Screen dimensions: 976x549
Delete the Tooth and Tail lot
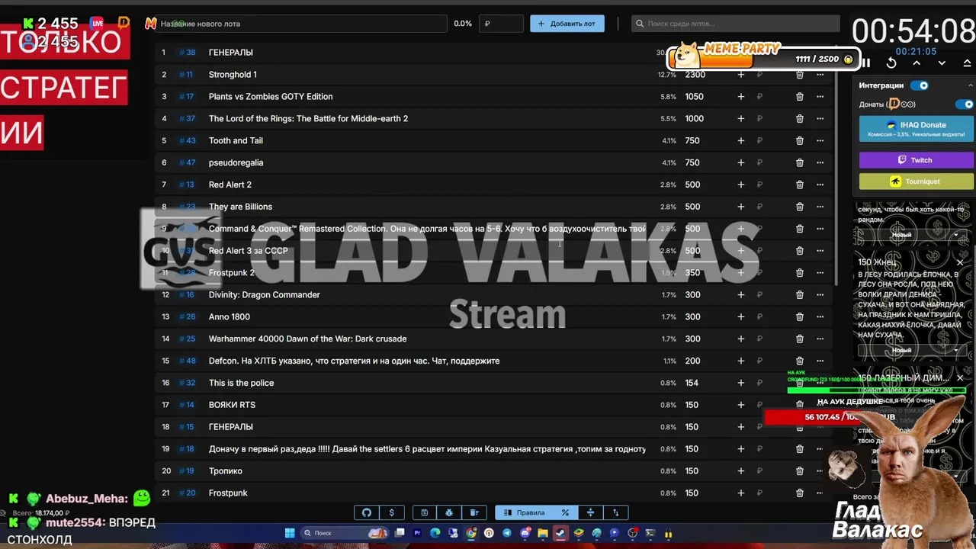(799, 140)
